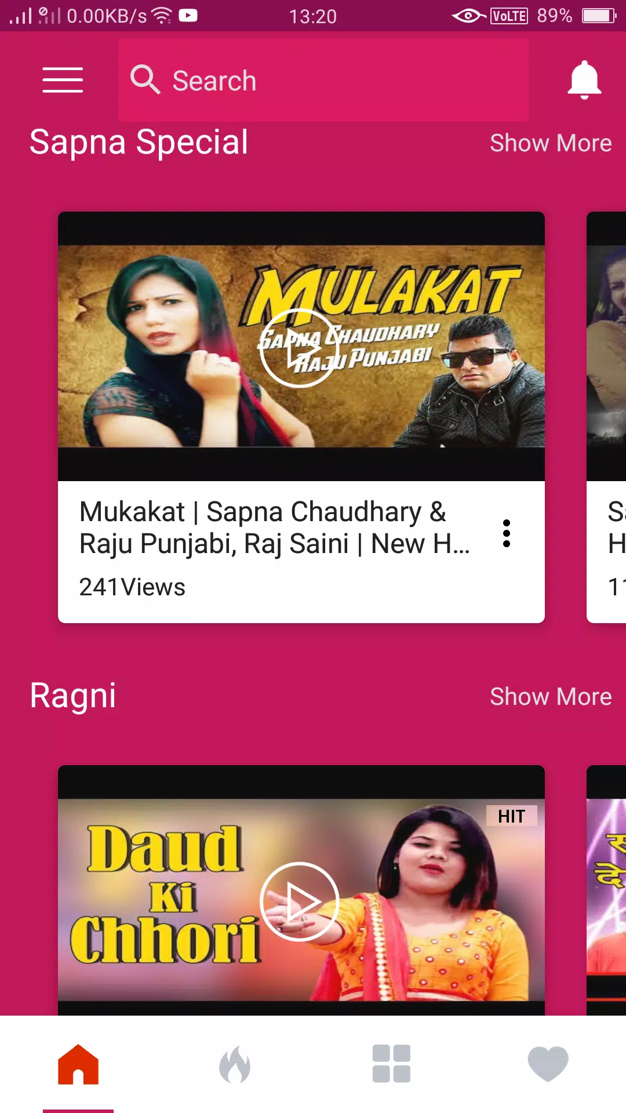Tap the Wi-Fi status icon
Screen dimensions: 626x1113
[x=162, y=16]
